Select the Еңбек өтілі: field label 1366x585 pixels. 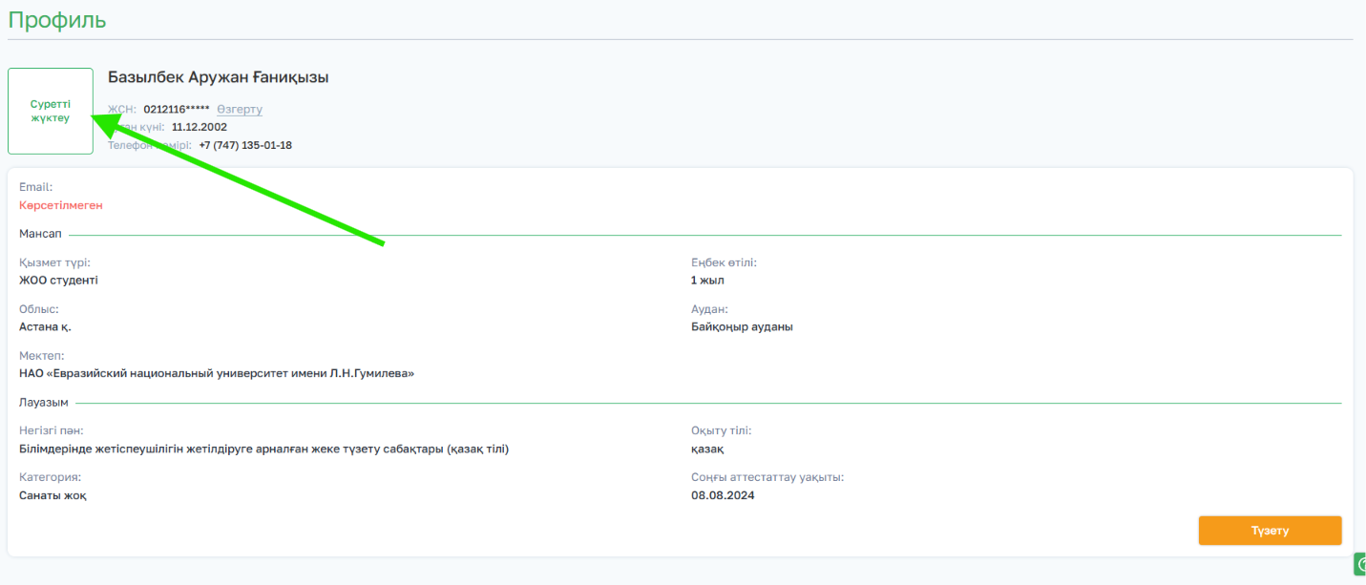pyautogui.click(x=724, y=261)
